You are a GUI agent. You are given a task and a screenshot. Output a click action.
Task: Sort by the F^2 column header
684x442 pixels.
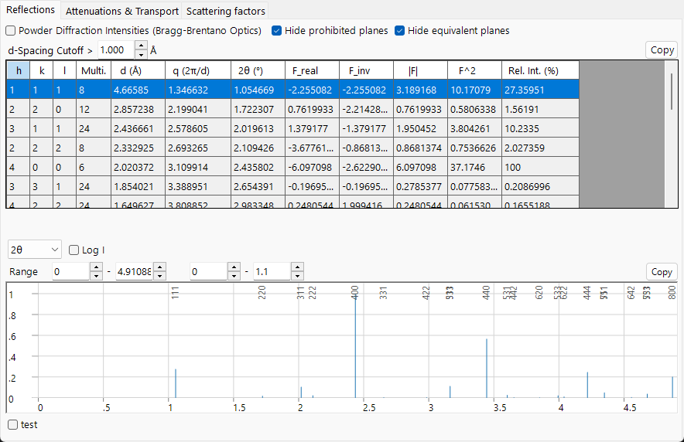474,70
